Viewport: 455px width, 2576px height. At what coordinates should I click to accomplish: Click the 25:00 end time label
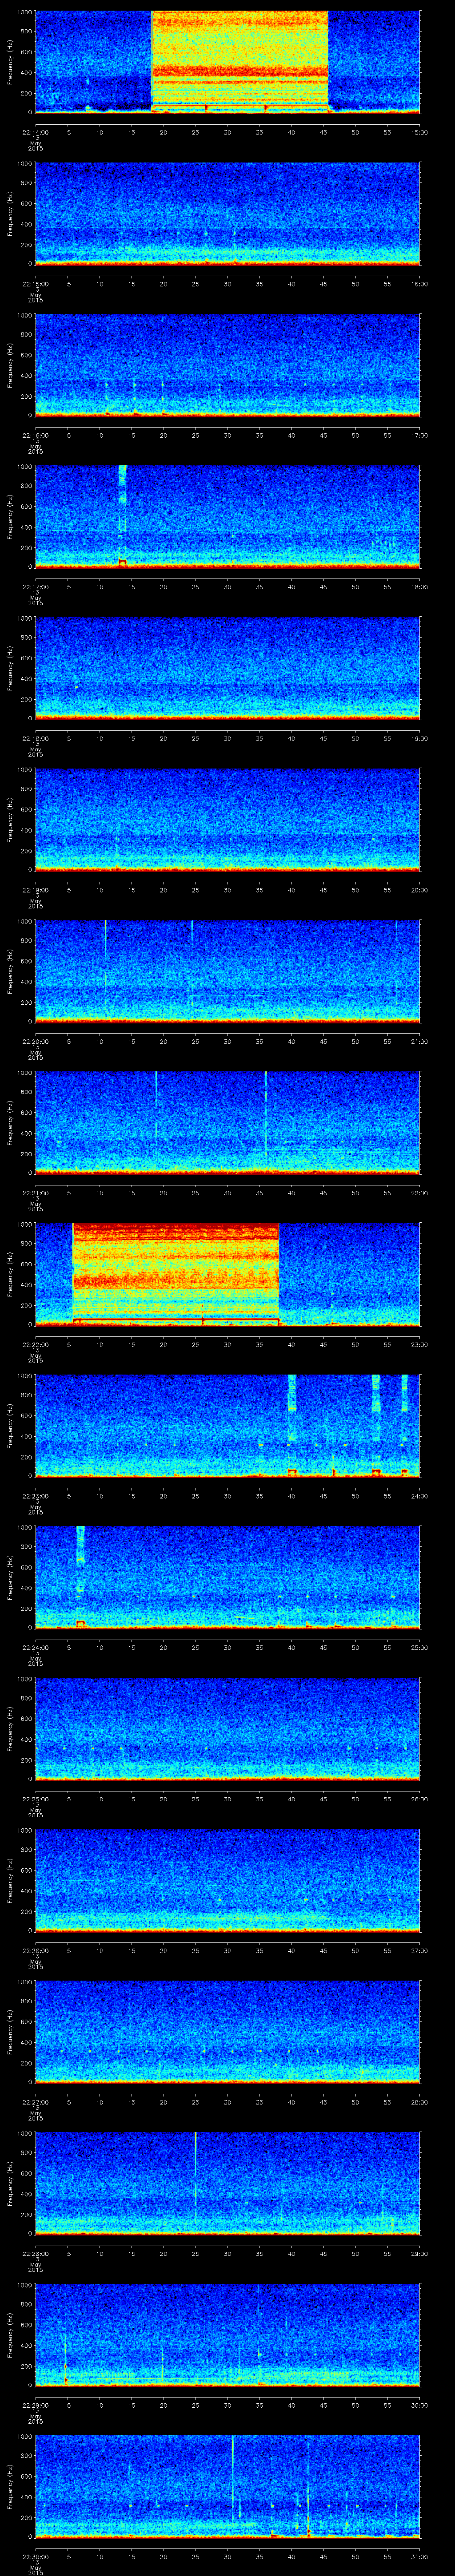(x=419, y=1647)
